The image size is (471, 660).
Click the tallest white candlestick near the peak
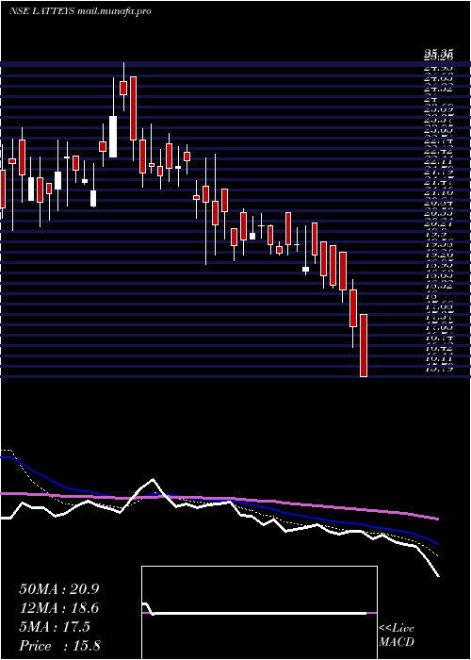(113, 137)
